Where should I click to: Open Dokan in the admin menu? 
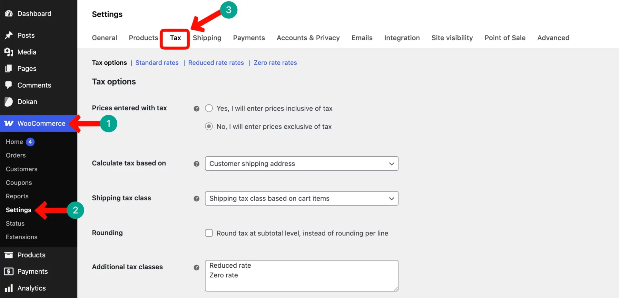[27, 102]
